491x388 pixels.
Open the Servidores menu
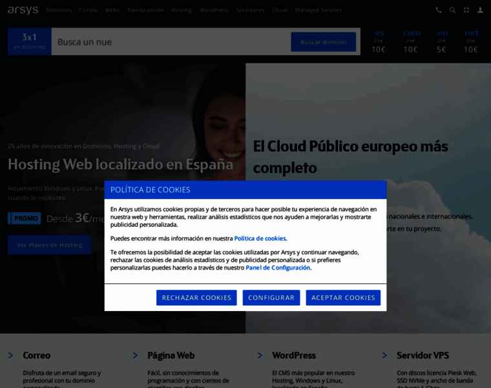coord(250,10)
